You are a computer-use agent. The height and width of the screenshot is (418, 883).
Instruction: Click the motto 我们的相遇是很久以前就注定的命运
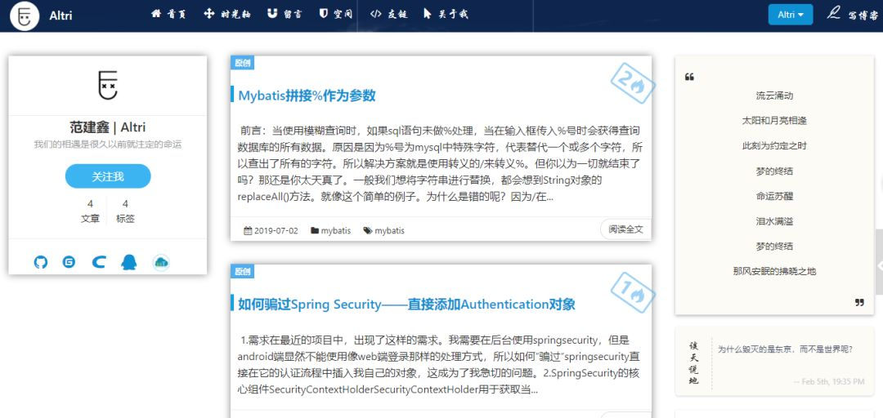tap(108, 145)
